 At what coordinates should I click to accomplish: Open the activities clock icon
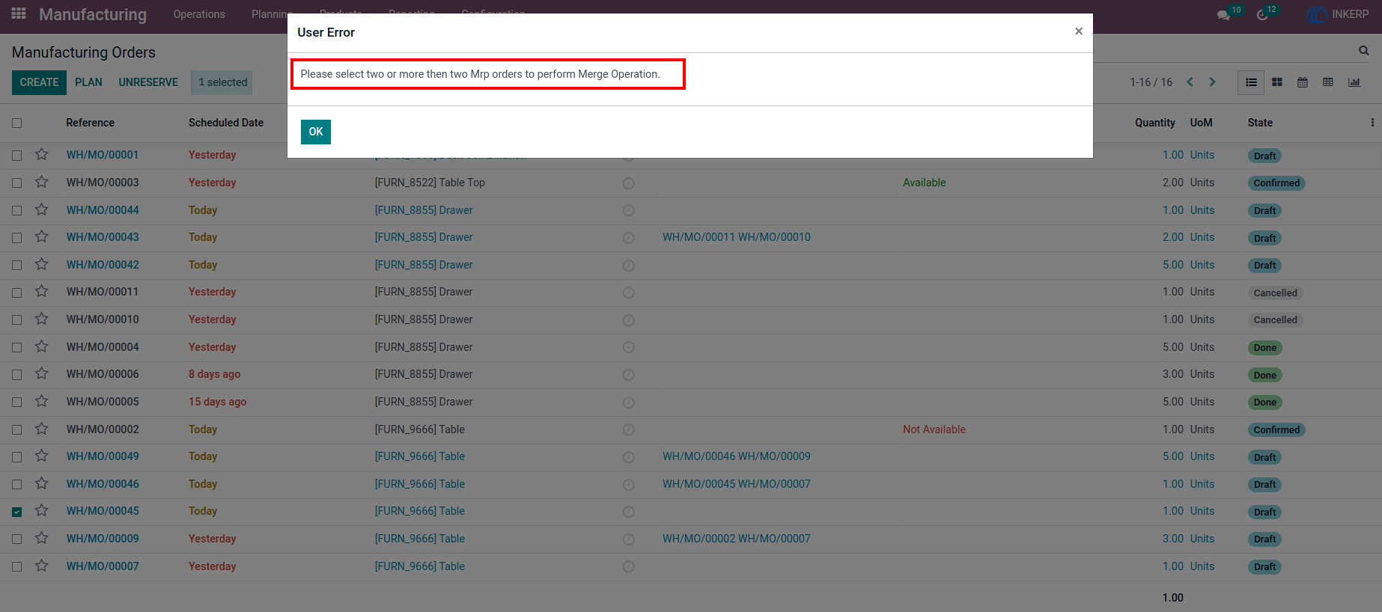coord(1262,15)
